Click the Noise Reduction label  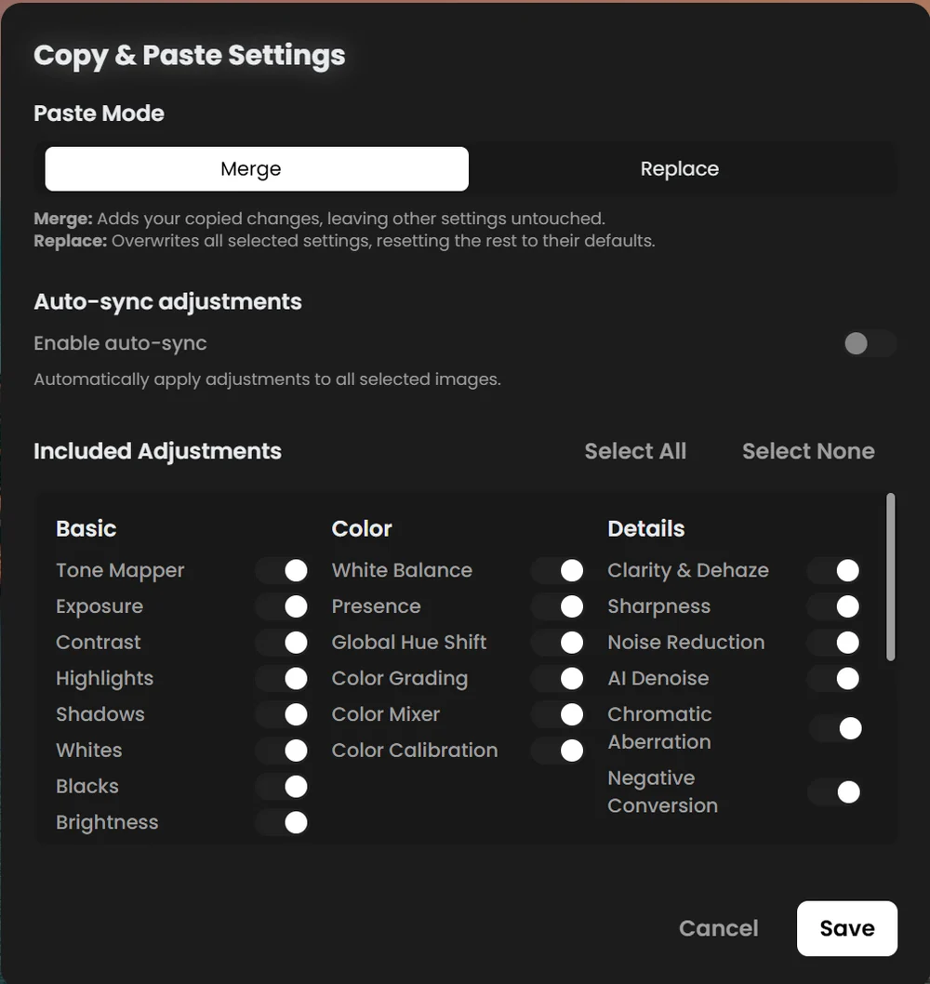pyautogui.click(x=686, y=642)
